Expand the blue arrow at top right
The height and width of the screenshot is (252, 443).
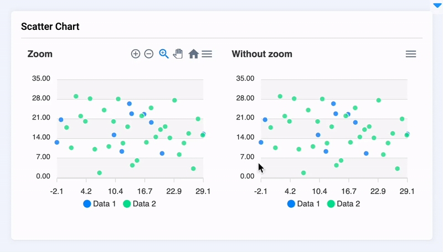pyautogui.click(x=437, y=6)
